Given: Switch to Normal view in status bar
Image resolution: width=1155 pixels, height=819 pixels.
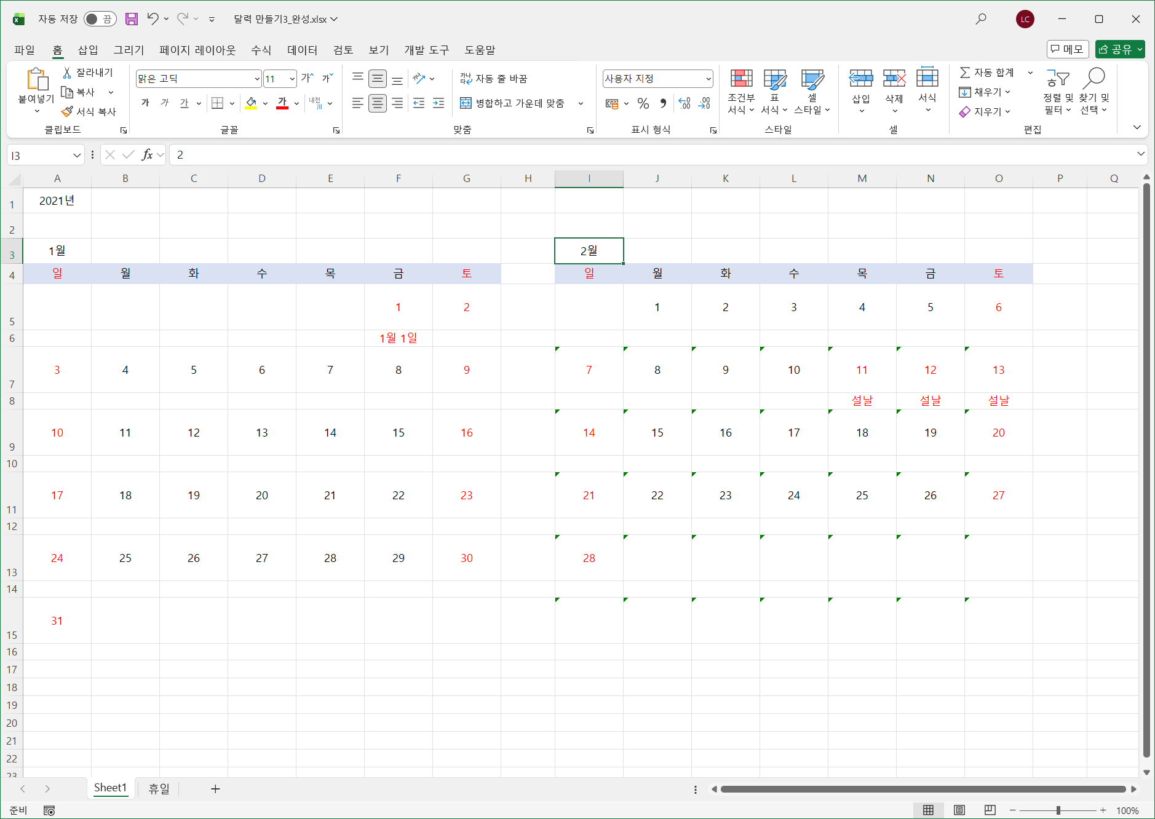Looking at the screenshot, I should (x=929, y=810).
